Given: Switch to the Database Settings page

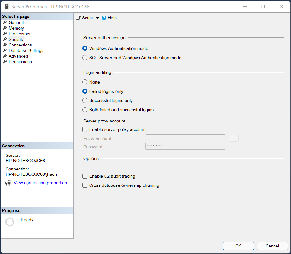Looking at the screenshot, I should coord(26,50).
